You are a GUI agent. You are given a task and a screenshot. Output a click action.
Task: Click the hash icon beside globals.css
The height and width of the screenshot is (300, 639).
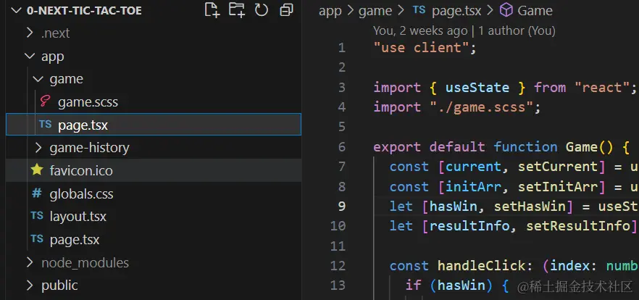pyautogui.click(x=37, y=193)
